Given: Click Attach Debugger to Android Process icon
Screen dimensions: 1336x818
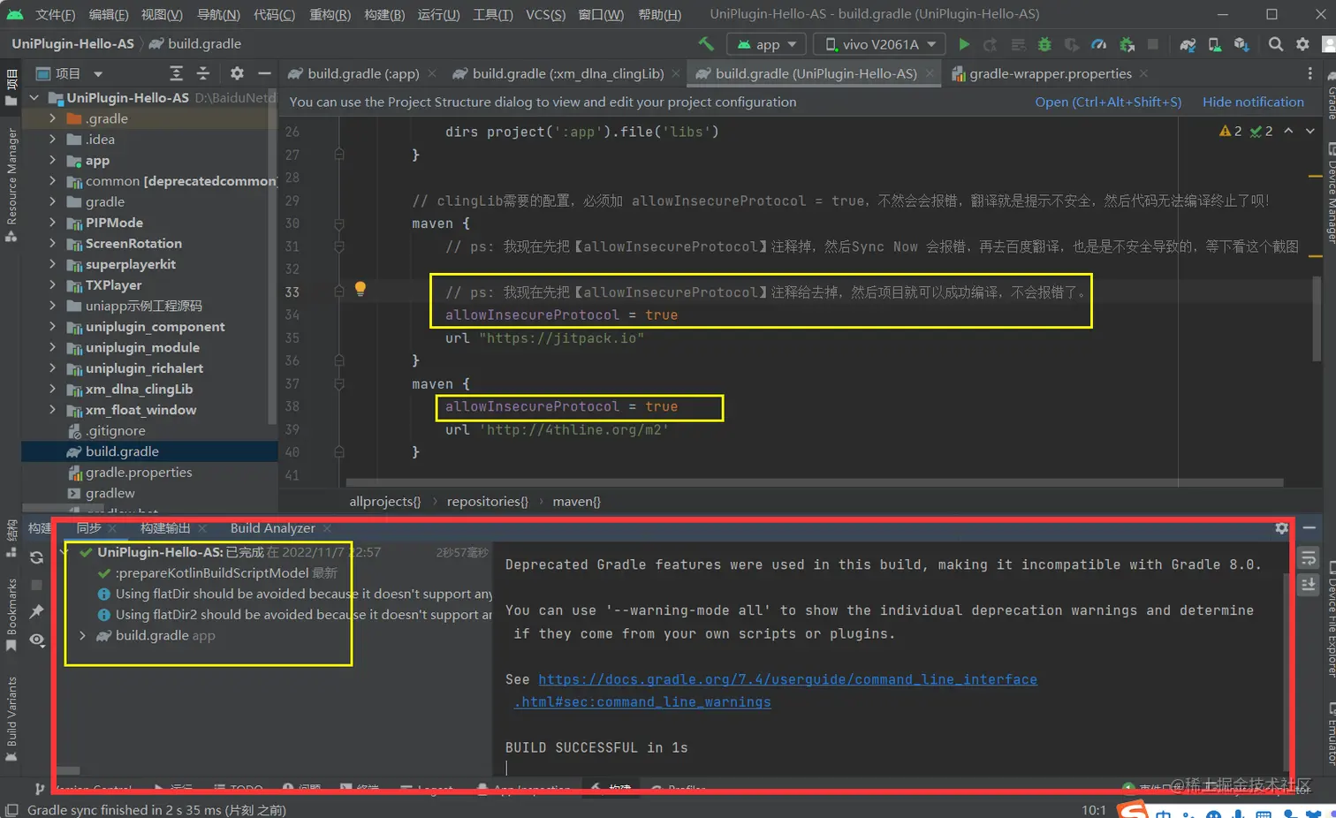Looking at the screenshot, I should (1127, 44).
